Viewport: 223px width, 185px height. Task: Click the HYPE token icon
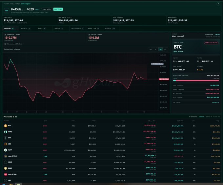pos(6,132)
